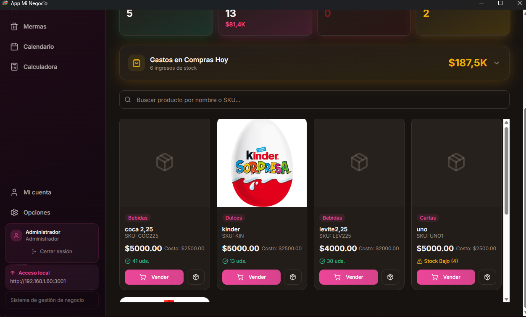Image resolution: width=526 pixels, height=317 pixels.
Task: Click the scrollbar down arrow in product list
Action: tap(506, 299)
